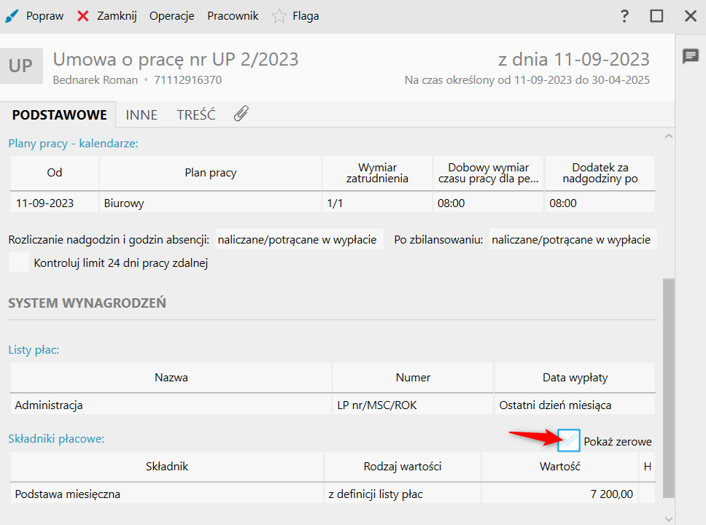Open Rozliczanie nadgodzin i godzin absencji dropdown
The height and width of the screenshot is (525, 706).
click(300, 239)
